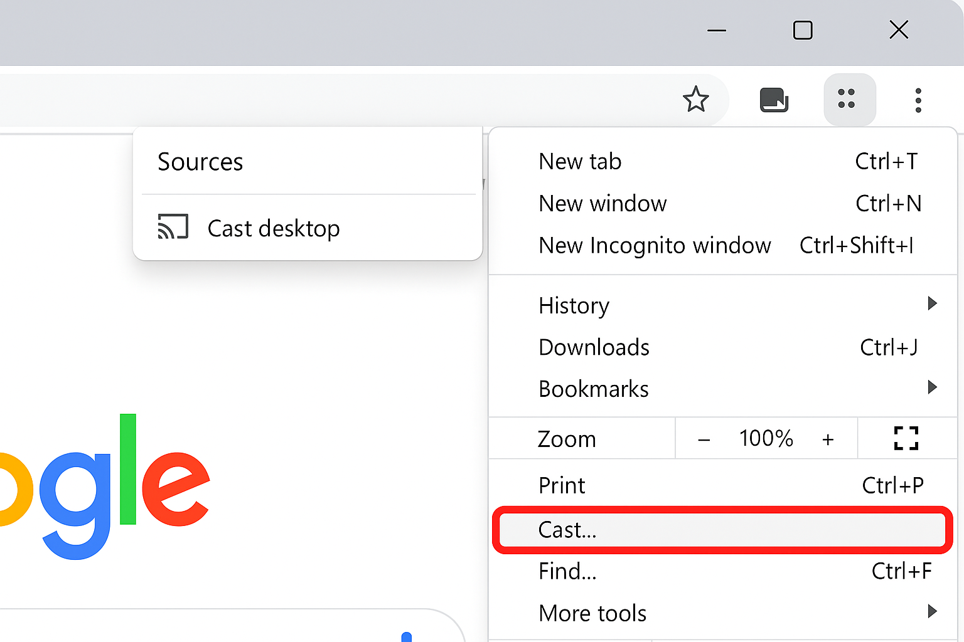Click the bookmark star icon

pyautogui.click(x=695, y=100)
